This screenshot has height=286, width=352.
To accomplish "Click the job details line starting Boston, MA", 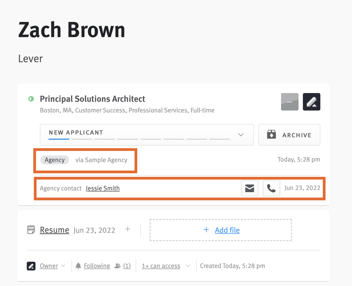I will (x=127, y=110).
